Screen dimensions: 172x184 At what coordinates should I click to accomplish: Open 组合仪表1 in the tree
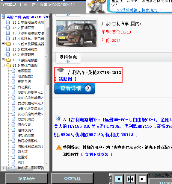25,125
